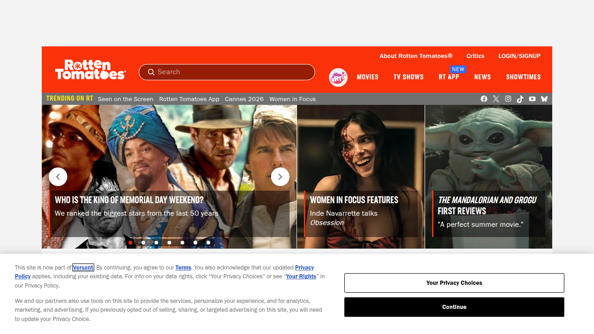Open Rotten Tomatoes App trending link
The height and width of the screenshot is (334, 594).
[189, 99]
